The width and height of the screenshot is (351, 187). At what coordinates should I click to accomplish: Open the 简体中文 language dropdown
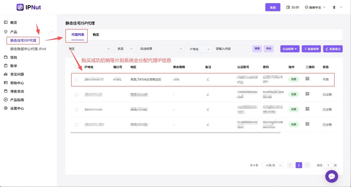315,7
